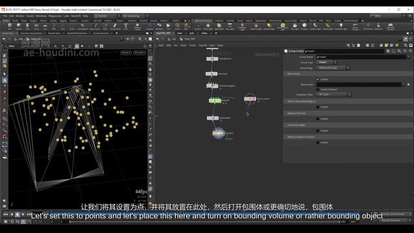Switch to Render View tab

click(54, 33)
